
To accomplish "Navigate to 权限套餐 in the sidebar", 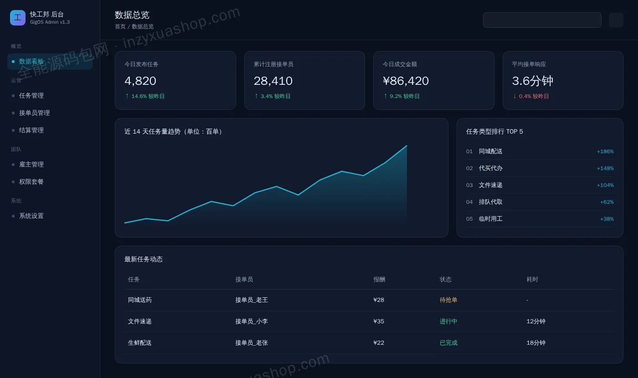I will click(x=50, y=182).
